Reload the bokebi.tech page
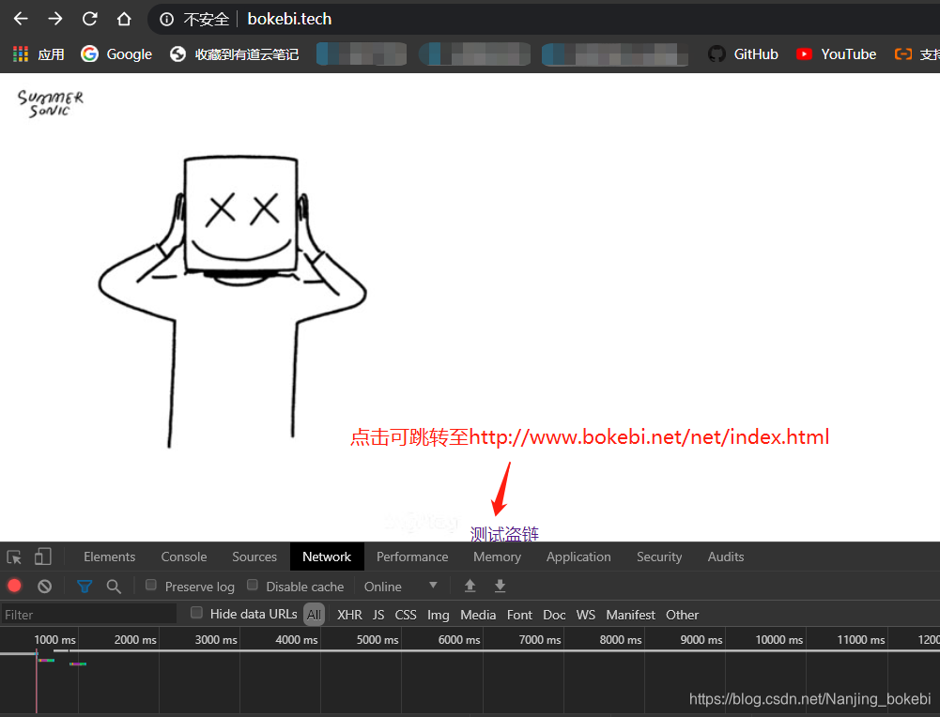Viewport: 940px width, 717px height. [90, 19]
